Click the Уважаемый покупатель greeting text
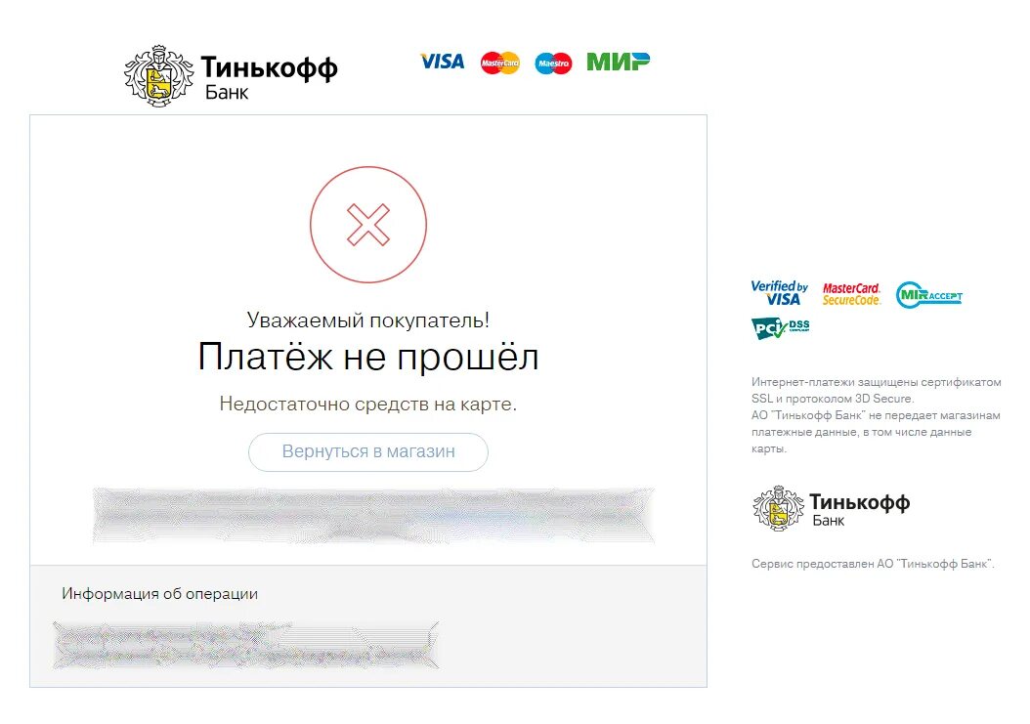 (x=367, y=319)
